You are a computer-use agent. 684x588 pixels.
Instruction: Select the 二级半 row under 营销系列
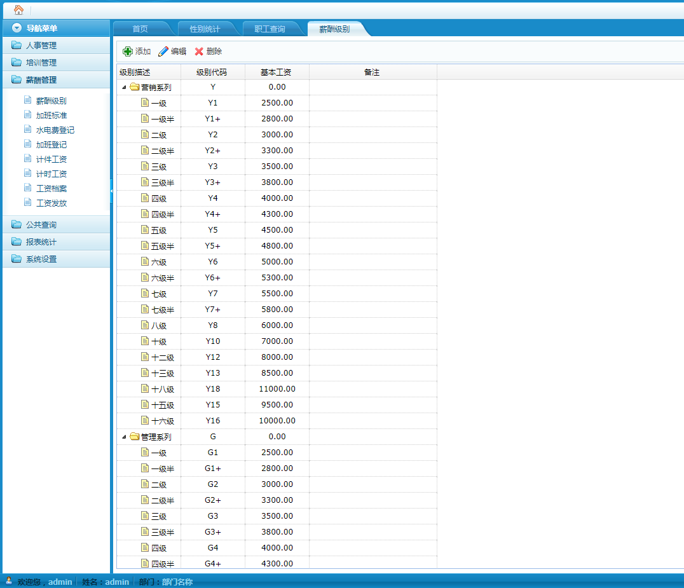[x=277, y=151]
